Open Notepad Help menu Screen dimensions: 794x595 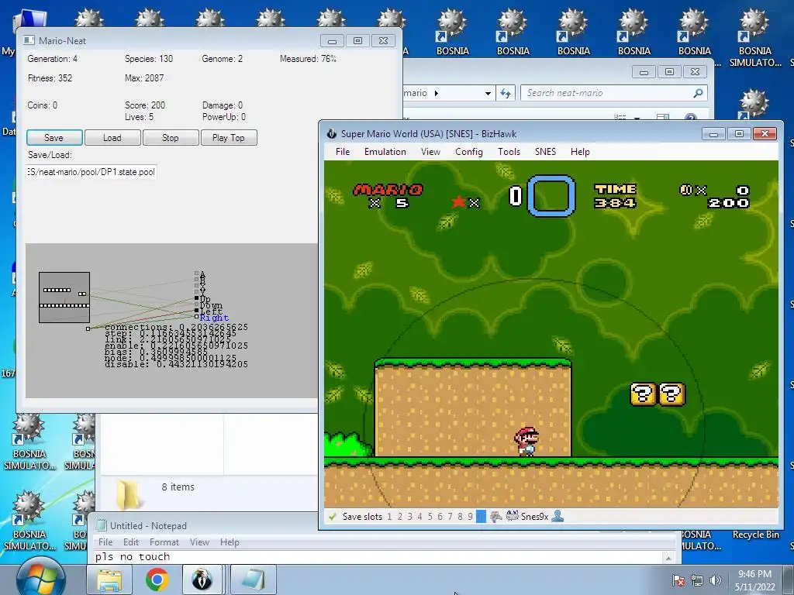tap(230, 542)
